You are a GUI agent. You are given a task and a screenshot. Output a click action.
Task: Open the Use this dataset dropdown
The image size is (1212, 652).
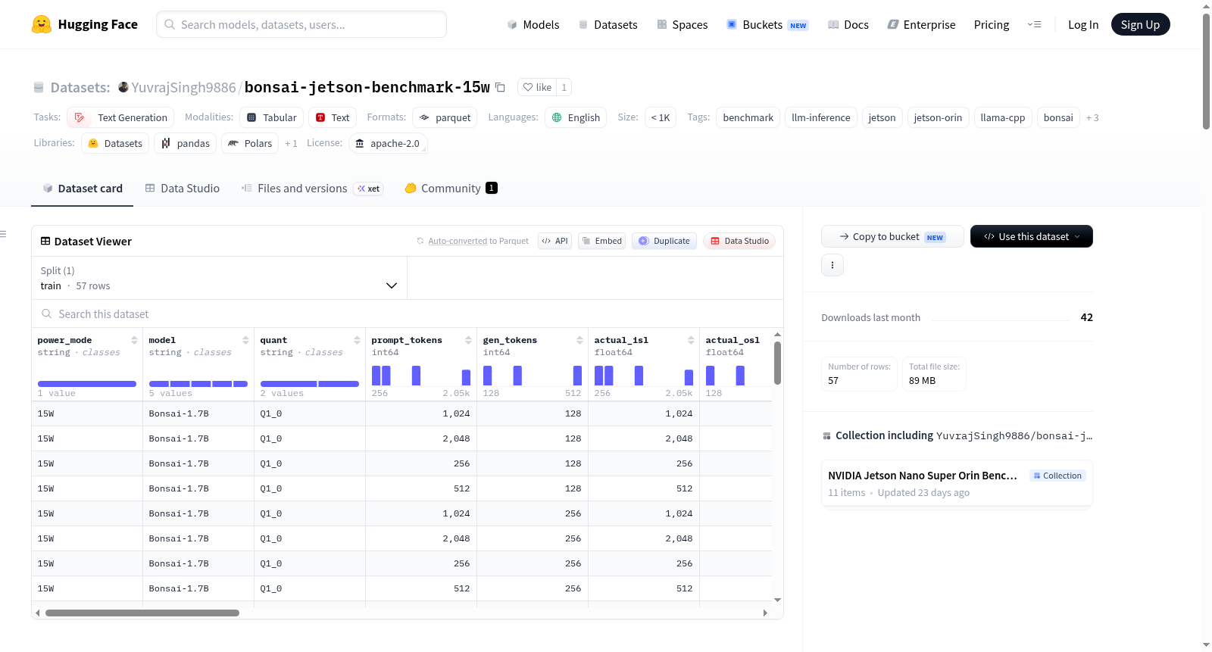pos(1032,236)
